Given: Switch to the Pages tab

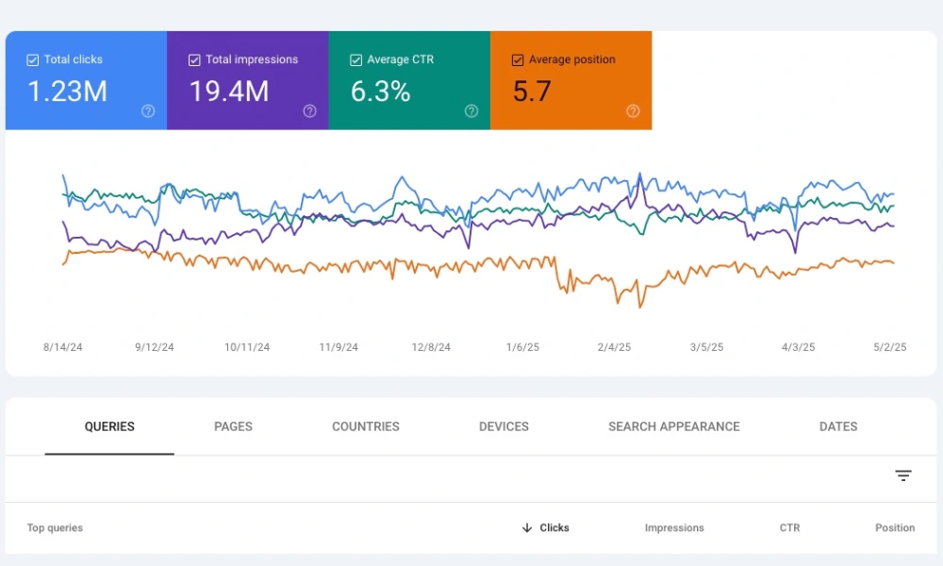Looking at the screenshot, I should pyautogui.click(x=233, y=426).
